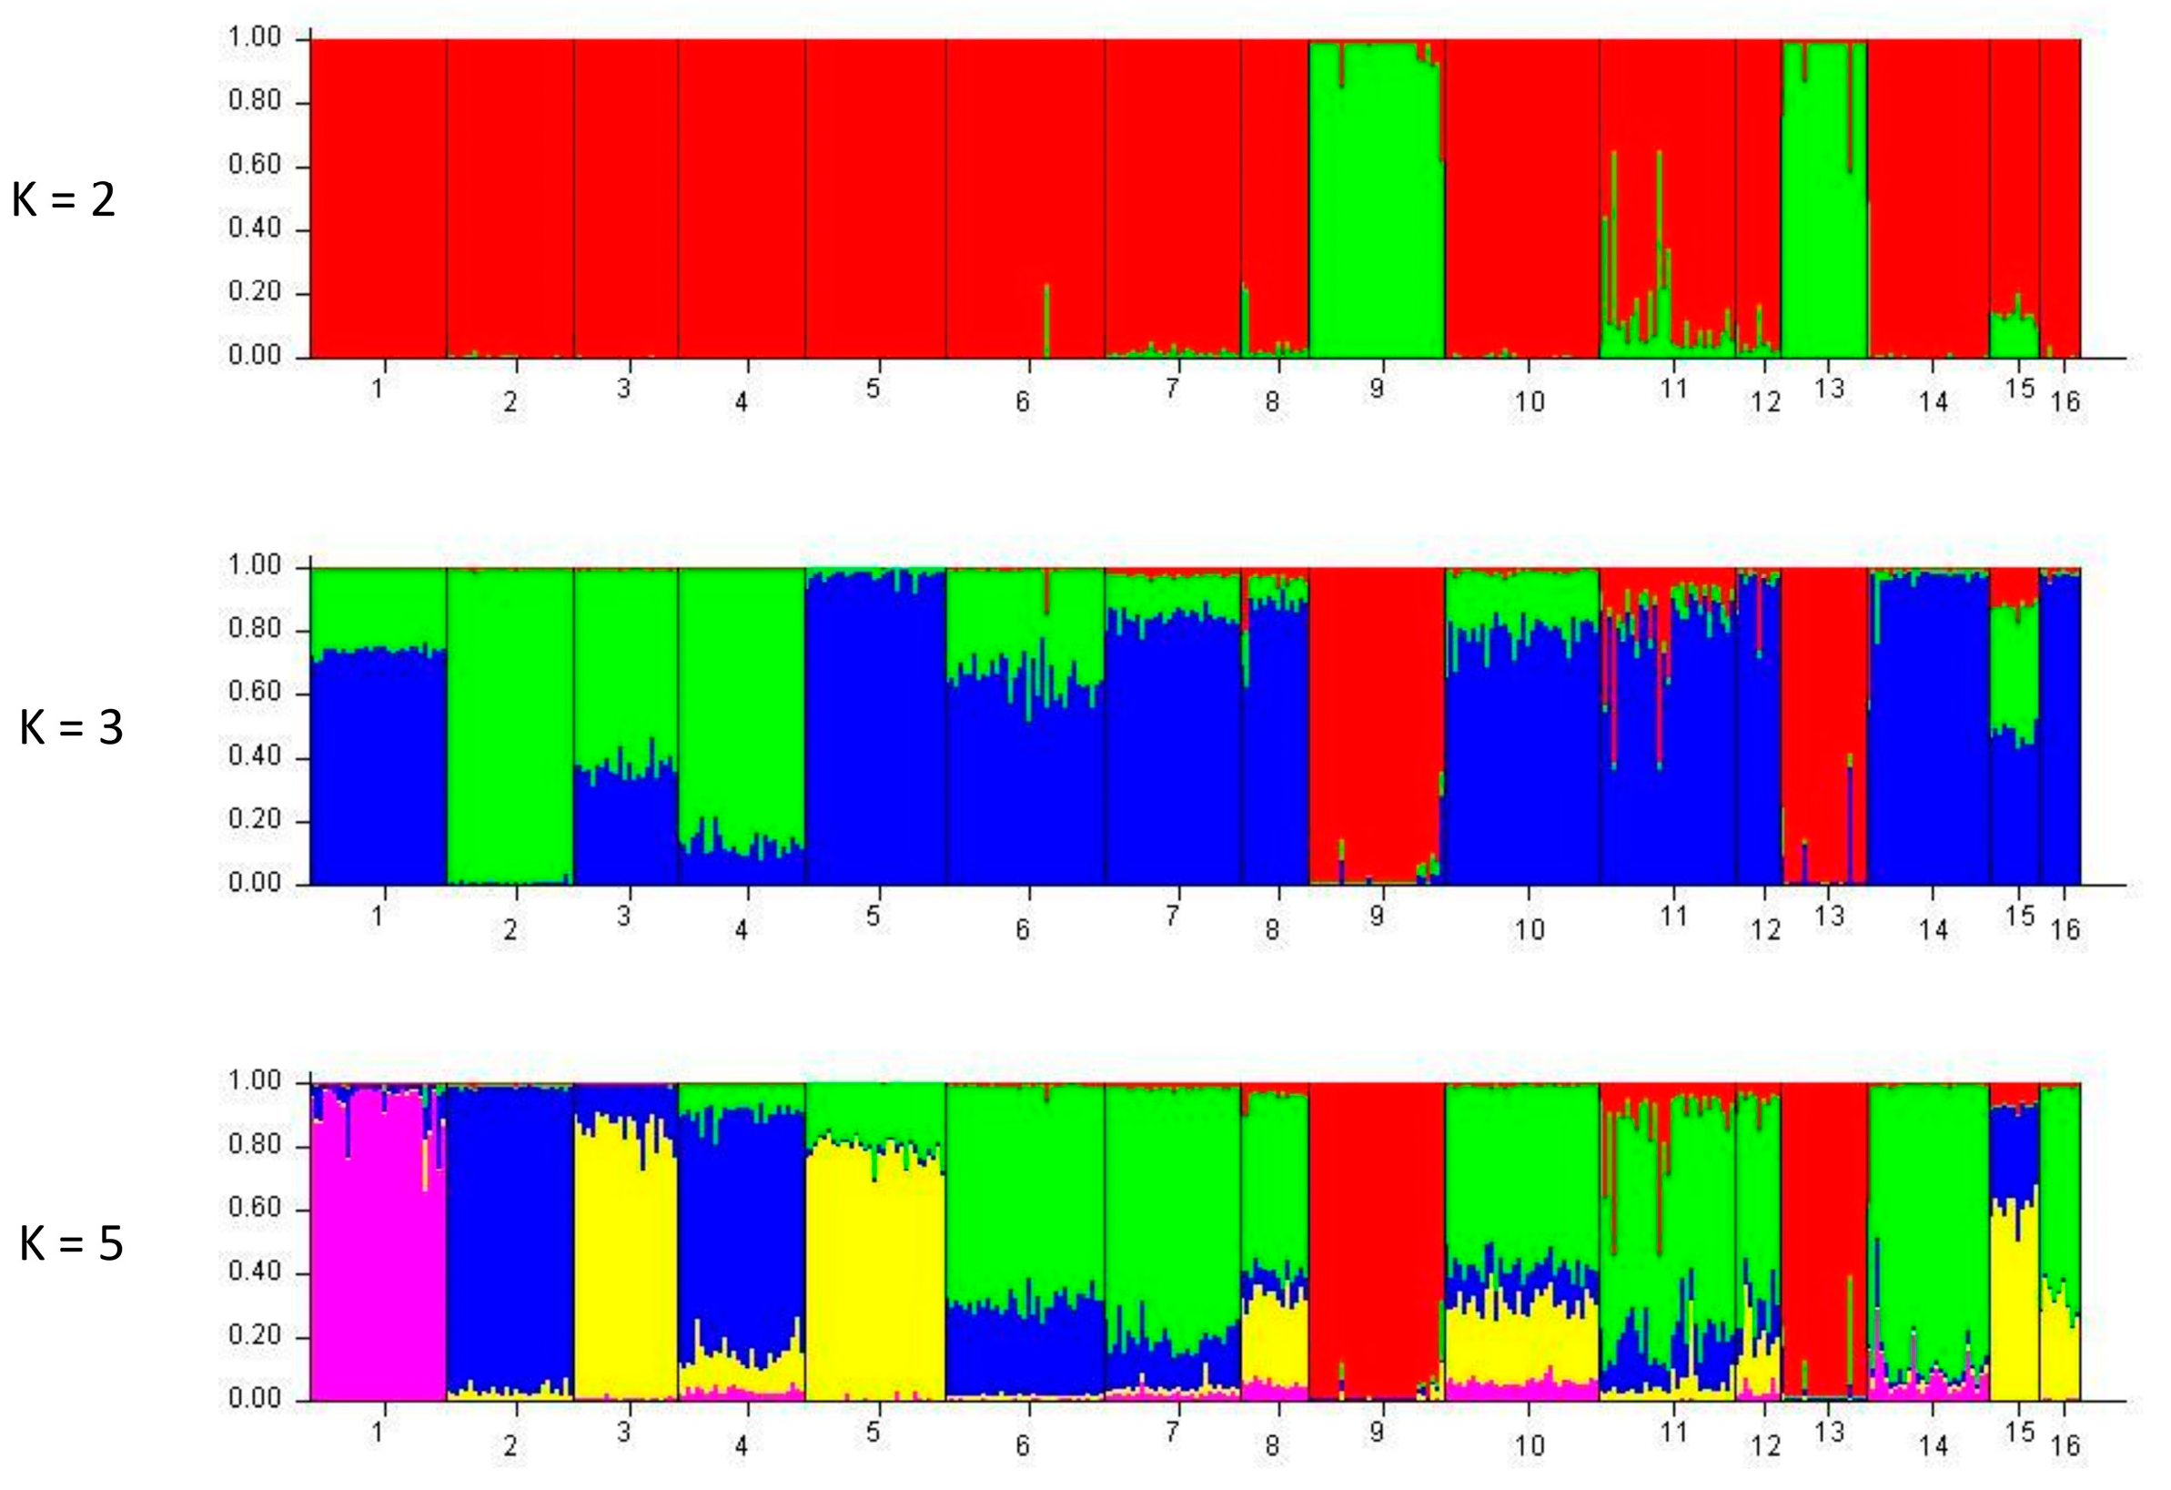The image size is (2171, 1490).
Task: Click magenta population 1 block in K=5 plot
Action: pos(378,1252)
